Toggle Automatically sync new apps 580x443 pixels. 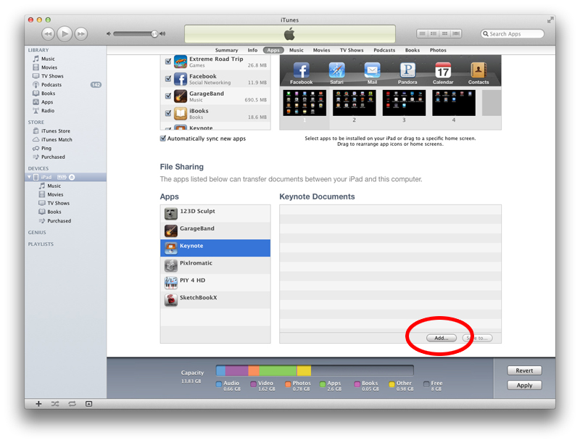pyautogui.click(x=162, y=138)
